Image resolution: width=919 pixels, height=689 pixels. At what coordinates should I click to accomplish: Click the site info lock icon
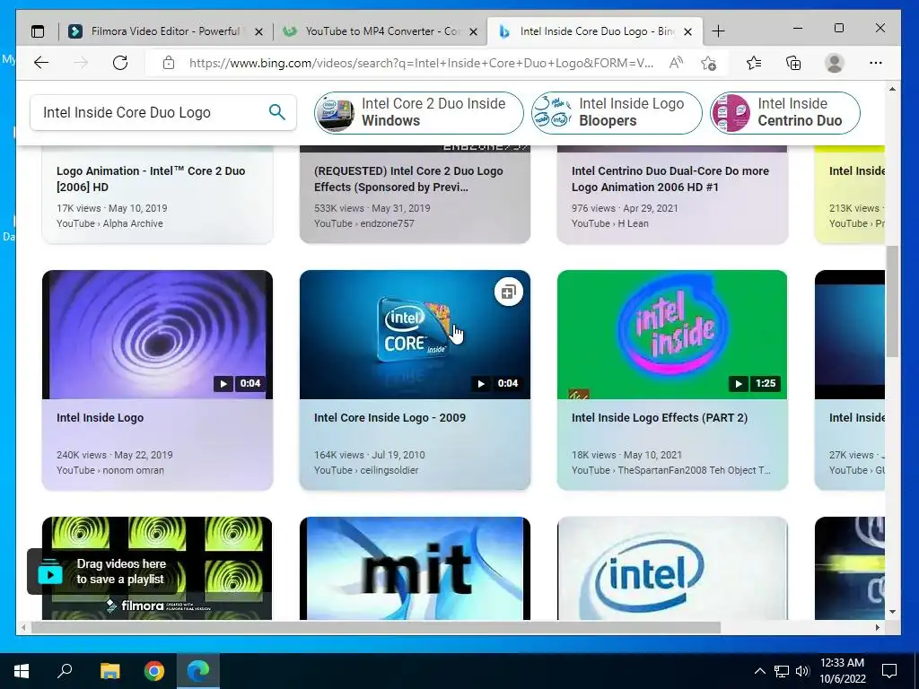168,63
